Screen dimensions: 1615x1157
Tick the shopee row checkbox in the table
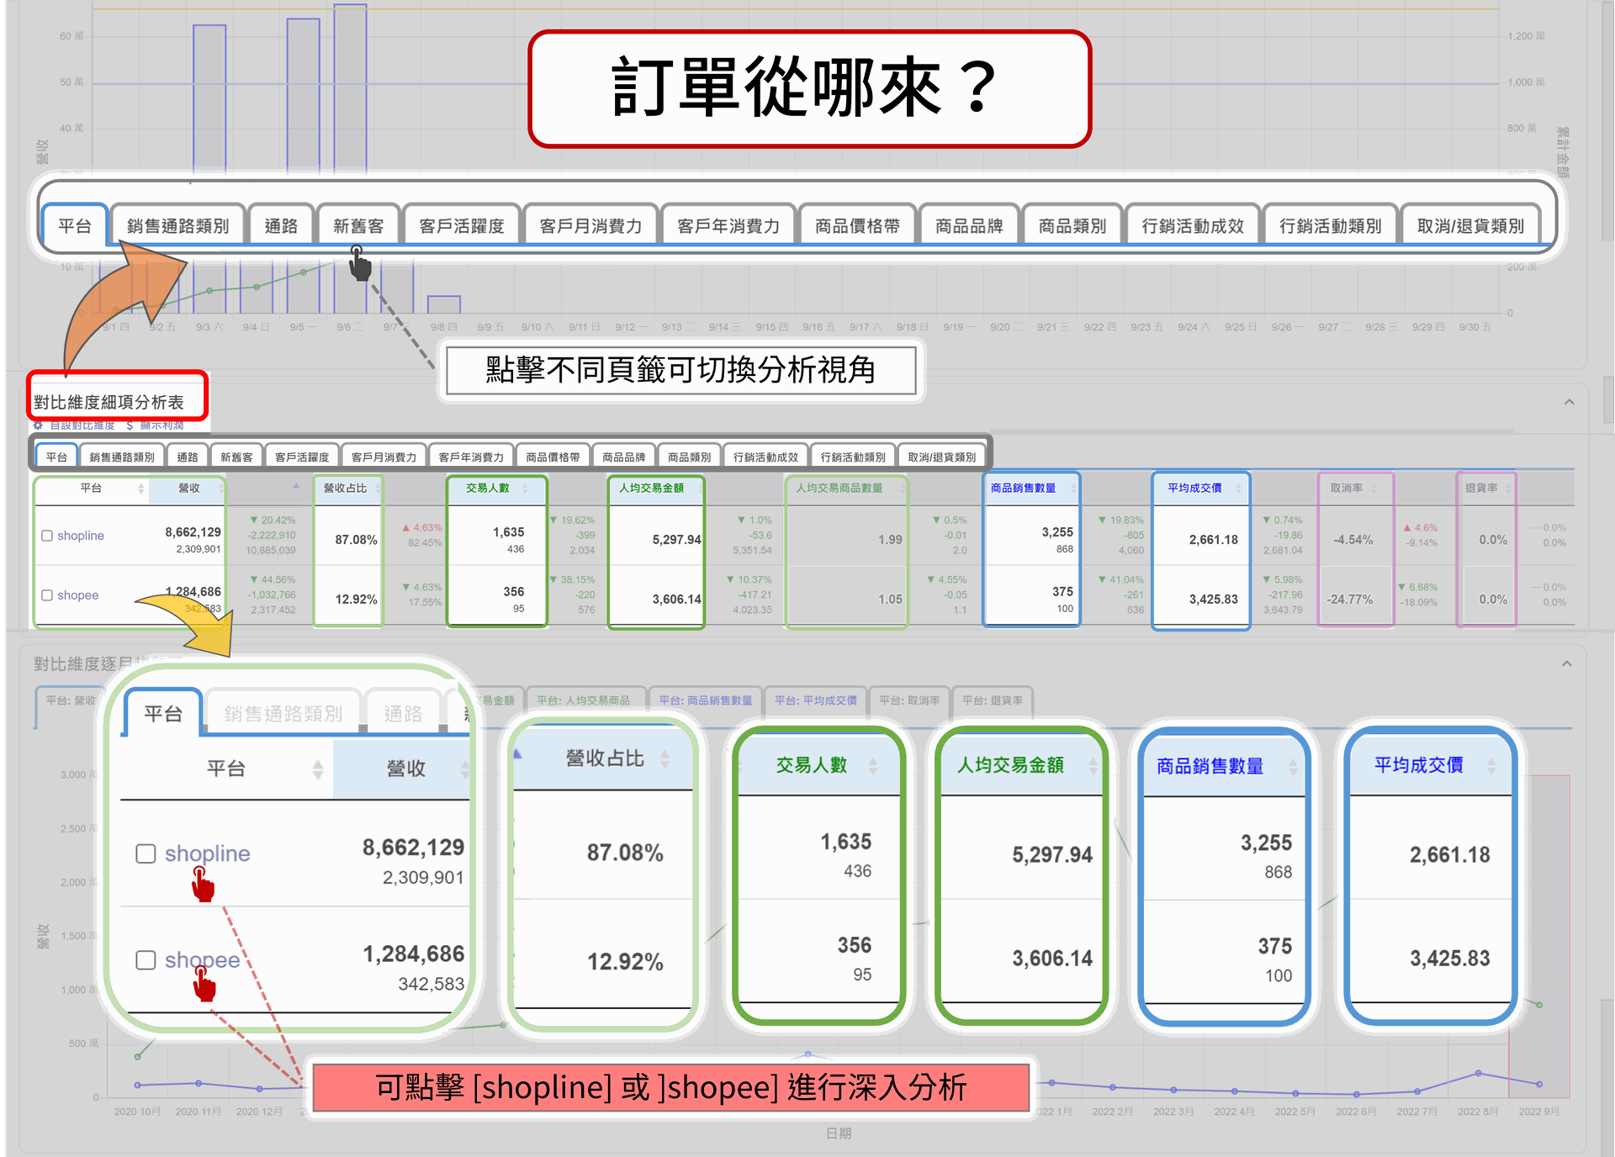click(x=47, y=595)
